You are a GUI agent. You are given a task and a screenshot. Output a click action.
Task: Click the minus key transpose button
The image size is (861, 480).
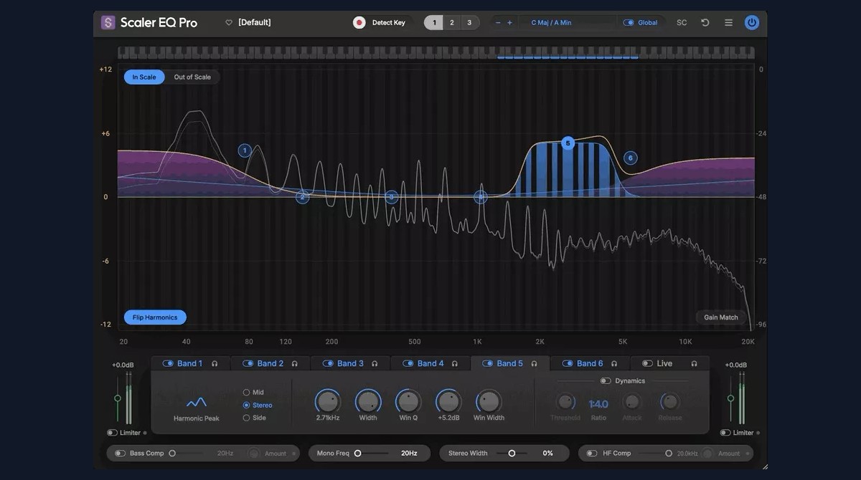498,23
